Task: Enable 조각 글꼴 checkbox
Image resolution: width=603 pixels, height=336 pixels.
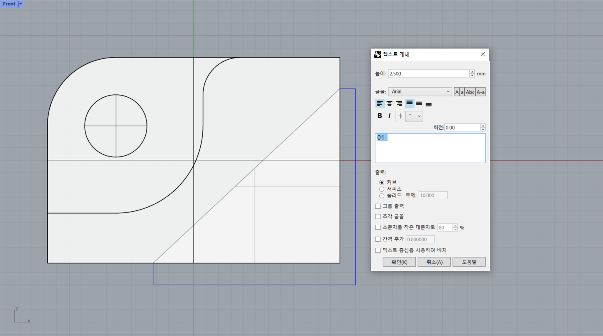Action: click(x=378, y=216)
